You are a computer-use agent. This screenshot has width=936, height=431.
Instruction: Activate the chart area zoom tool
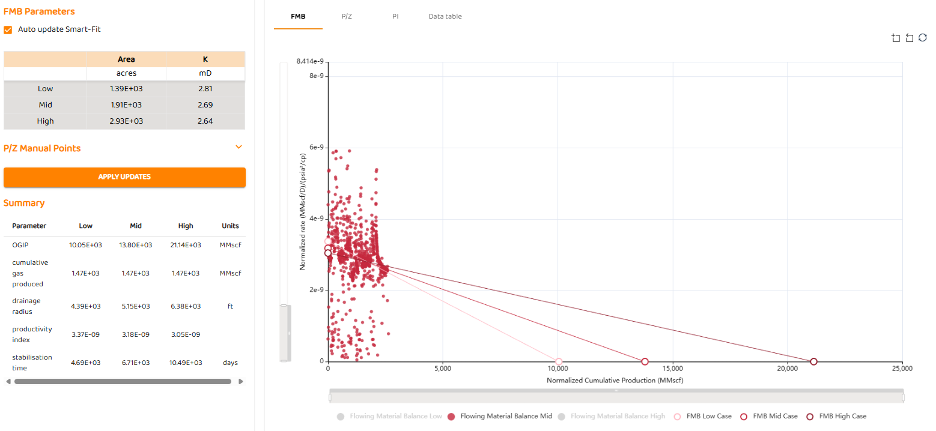tap(896, 38)
